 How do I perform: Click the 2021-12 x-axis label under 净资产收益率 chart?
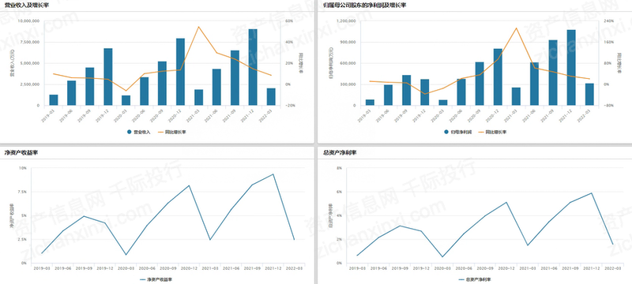(x=273, y=268)
